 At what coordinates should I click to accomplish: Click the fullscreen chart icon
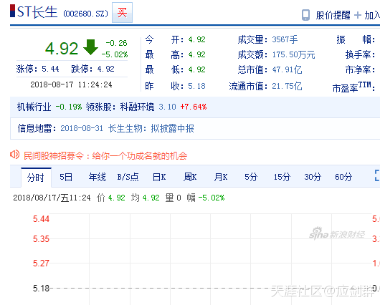pyautogui.click(x=377, y=175)
